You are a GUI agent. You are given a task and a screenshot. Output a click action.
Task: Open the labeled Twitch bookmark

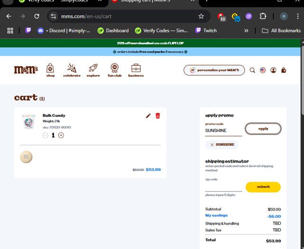click(206, 30)
